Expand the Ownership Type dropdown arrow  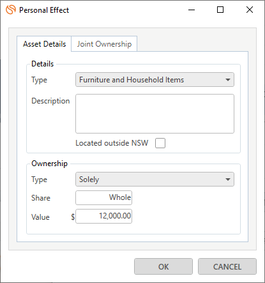pyautogui.click(x=228, y=180)
